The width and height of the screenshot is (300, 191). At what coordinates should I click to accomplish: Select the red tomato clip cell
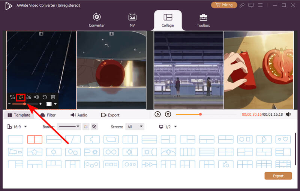[111, 70]
